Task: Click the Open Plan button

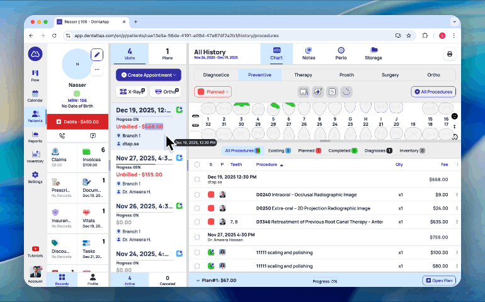Action: [x=439, y=281]
